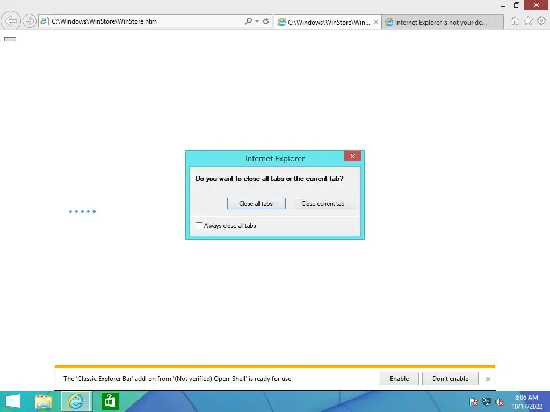Close the Internet Explorer dialog with red X
Screen dimensions: 550x412
(352, 156)
